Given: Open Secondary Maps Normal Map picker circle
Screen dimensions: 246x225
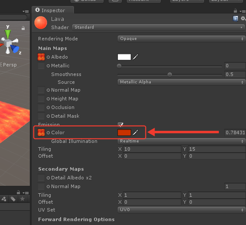Looking at the screenshot, I should pos(49,186).
